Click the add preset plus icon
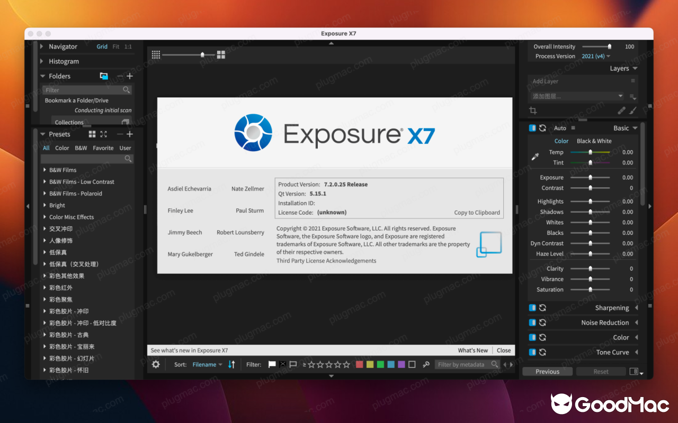The image size is (678, 423). [x=129, y=134]
